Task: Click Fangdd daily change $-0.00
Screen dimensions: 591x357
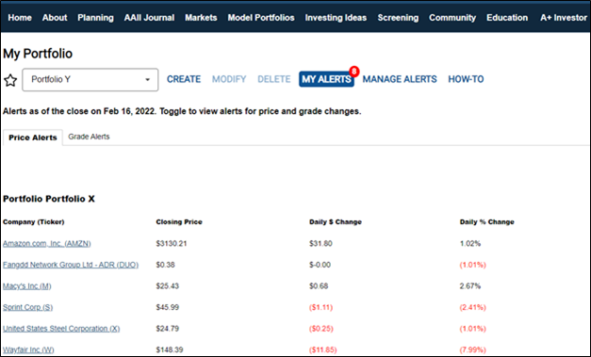Action: click(x=320, y=265)
